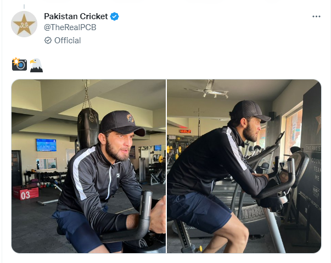Open the left gym photo

(x=88, y=166)
